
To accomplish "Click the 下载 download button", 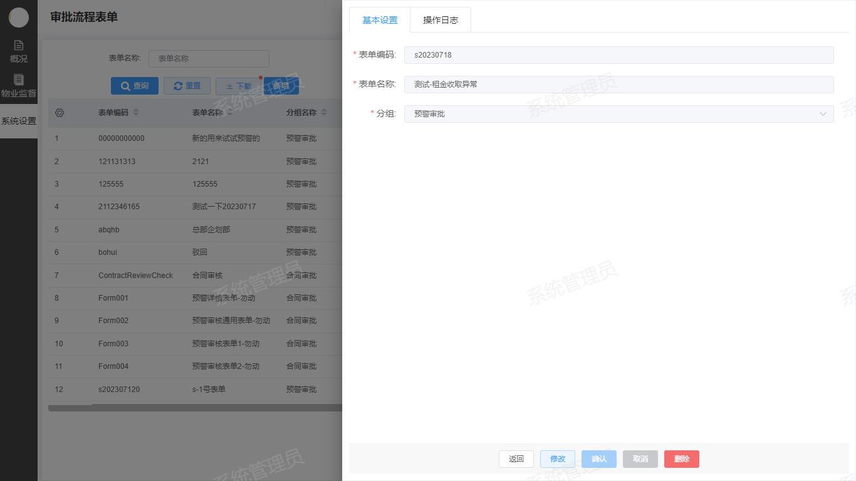I will pos(238,86).
